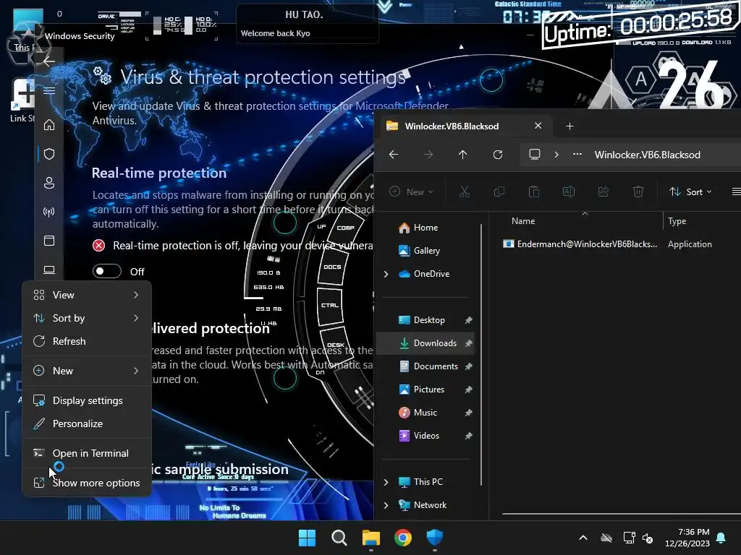Open the Windows Start menu
The width and height of the screenshot is (741, 555).
coord(307,538)
